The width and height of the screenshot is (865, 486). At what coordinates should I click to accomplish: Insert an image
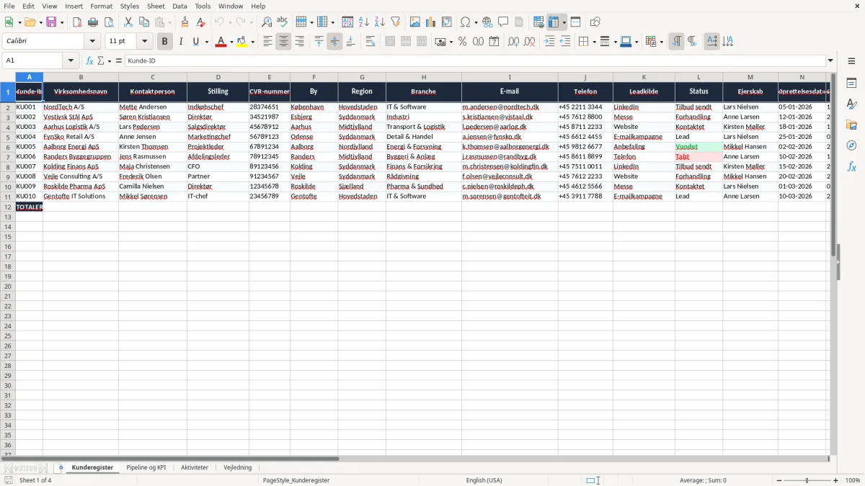415,22
